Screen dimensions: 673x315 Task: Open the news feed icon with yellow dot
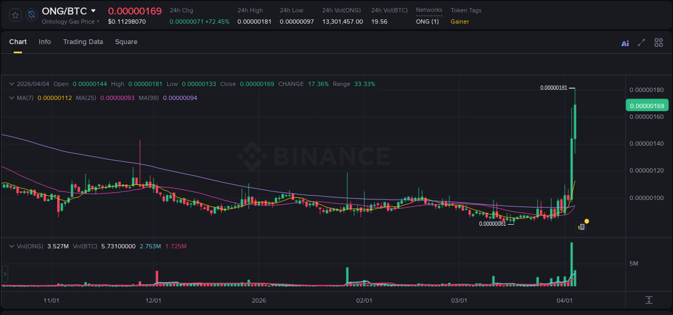click(x=581, y=225)
